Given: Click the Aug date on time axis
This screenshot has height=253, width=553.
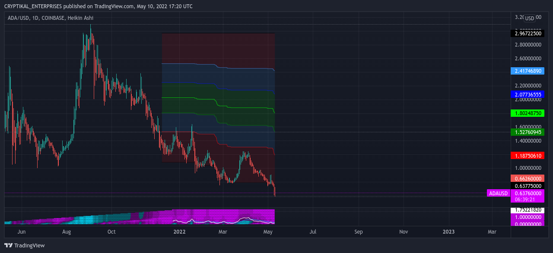Looking at the screenshot, I should 67,231.
